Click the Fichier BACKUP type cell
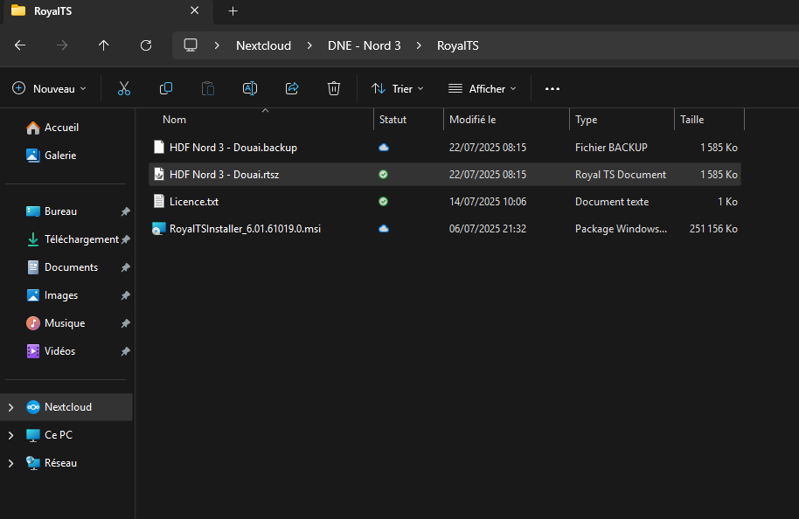 [611, 147]
